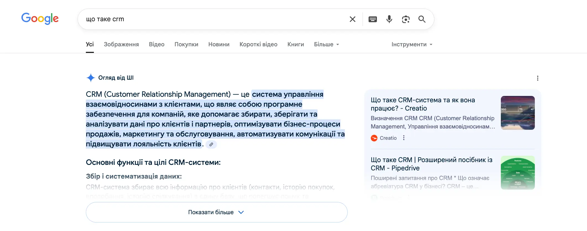The height and width of the screenshot is (231, 587).
Task: Start voice search with the microphone icon
Action: coord(389,19)
